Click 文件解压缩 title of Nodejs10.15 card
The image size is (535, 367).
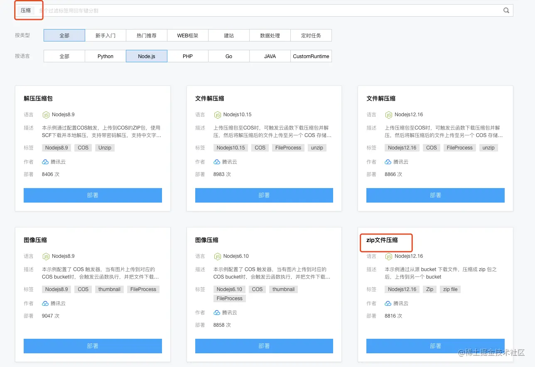(210, 98)
